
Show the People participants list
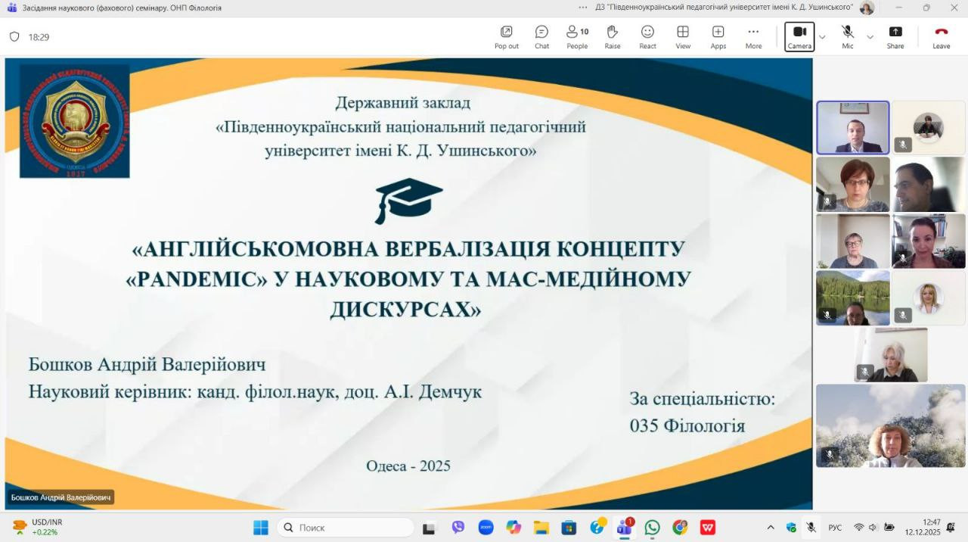click(x=577, y=36)
